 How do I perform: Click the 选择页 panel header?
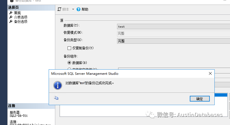click(x=31, y=7)
